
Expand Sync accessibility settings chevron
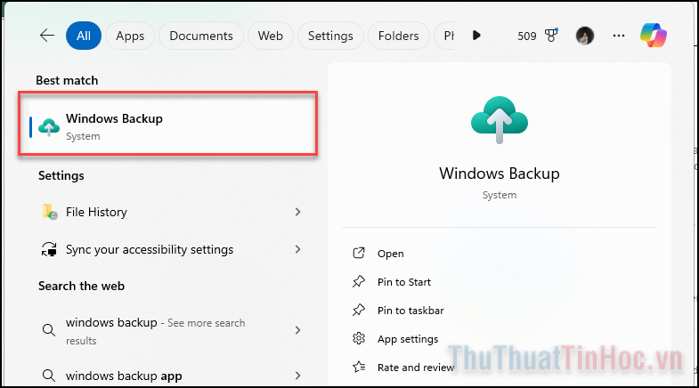click(x=297, y=249)
